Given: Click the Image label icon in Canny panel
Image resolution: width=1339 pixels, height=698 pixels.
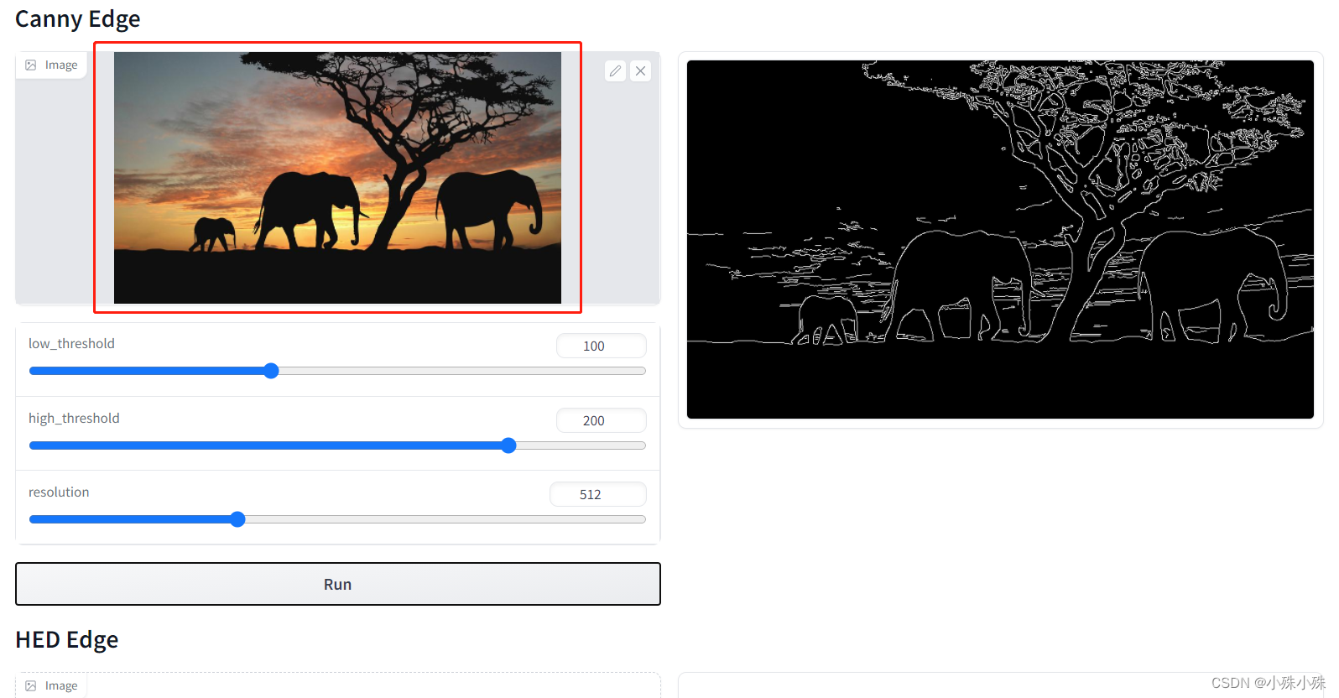Looking at the screenshot, I should pyautogui.click(x=31, y=65).
